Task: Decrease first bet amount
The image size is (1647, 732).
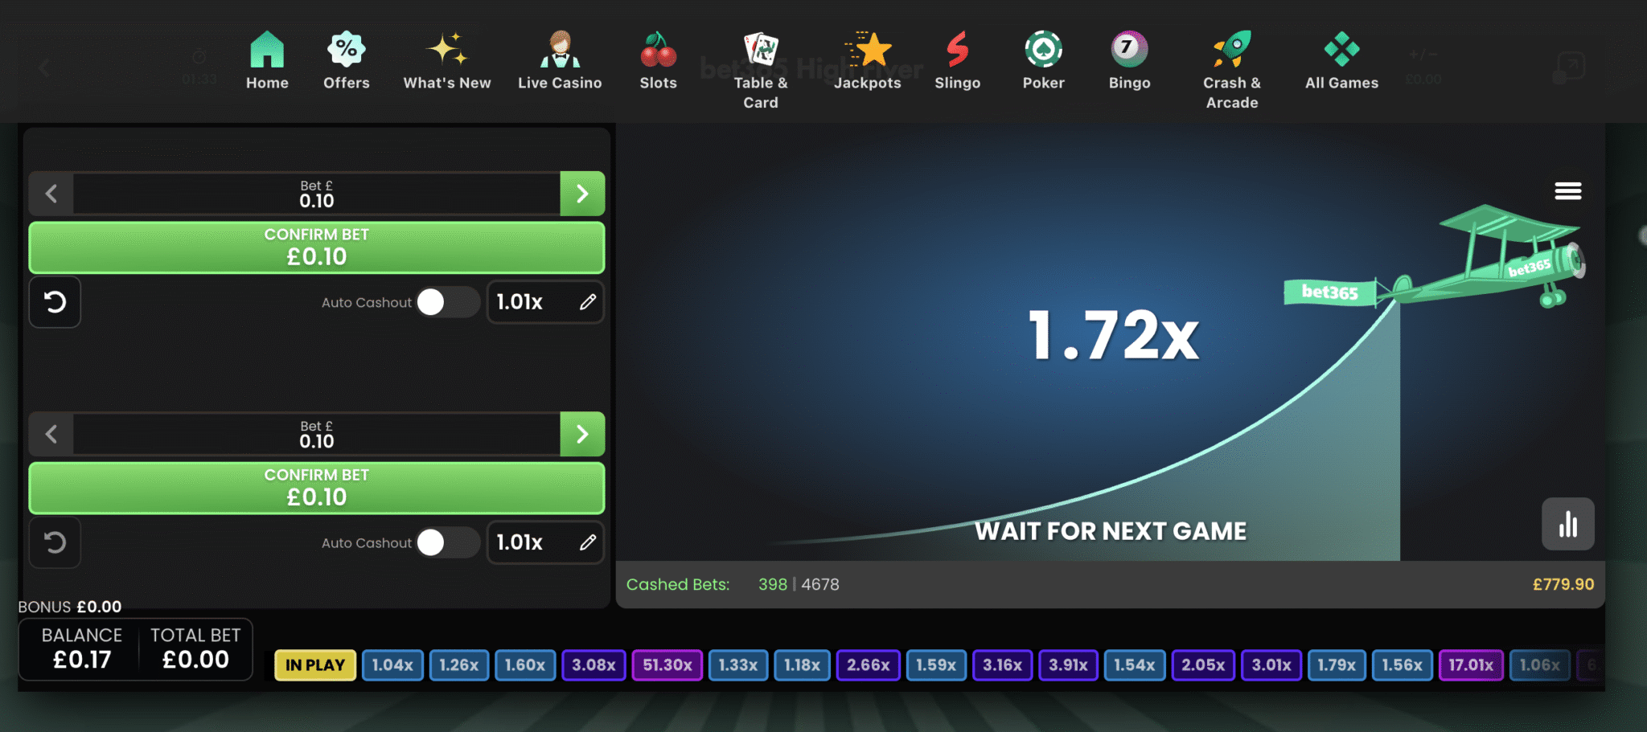Action: click(x=51, y=194)
